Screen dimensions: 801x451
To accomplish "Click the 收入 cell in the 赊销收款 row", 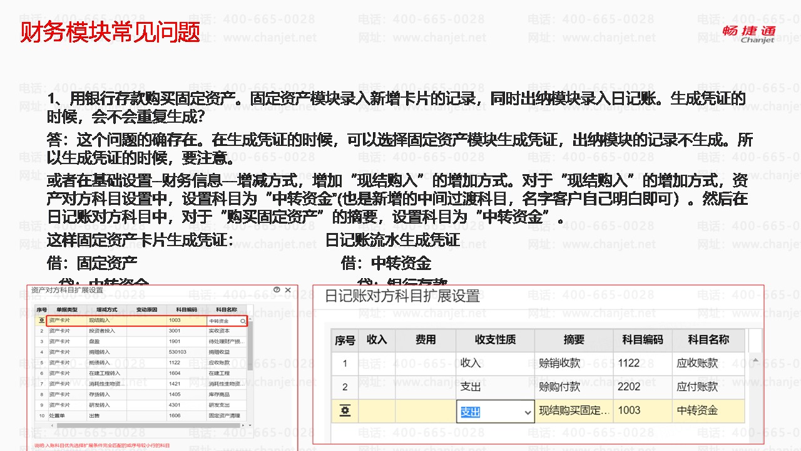I will pyautogui.click(x=496, y=363).
